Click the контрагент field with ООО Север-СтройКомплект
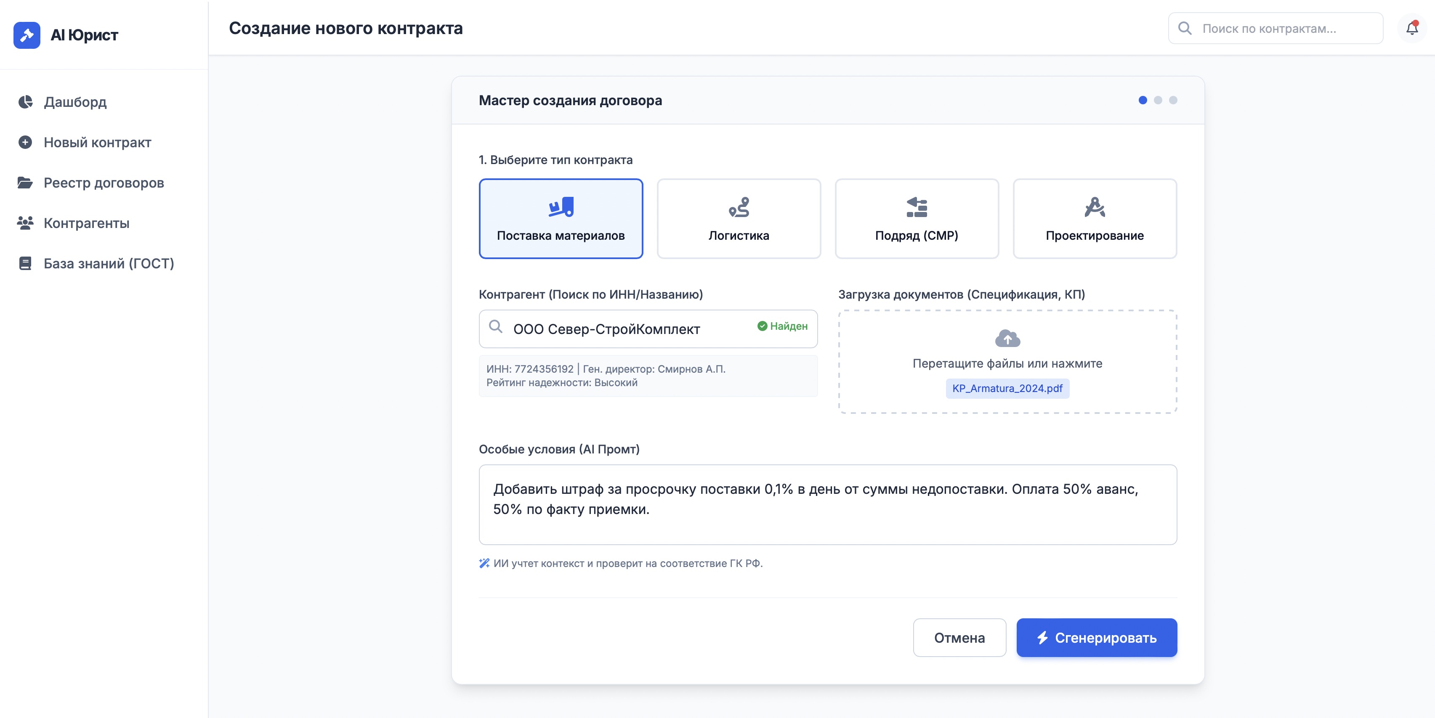This screenshot has width=1435, height=718. (648, 329)
